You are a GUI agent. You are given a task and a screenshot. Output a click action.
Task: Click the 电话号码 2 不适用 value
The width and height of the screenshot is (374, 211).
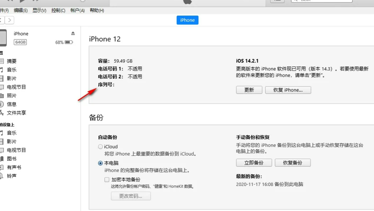click(x=135, y=77)
